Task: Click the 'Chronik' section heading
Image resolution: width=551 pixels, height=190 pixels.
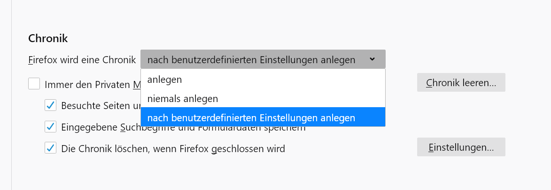Action: pyautogui.click(x=48, y=38)
